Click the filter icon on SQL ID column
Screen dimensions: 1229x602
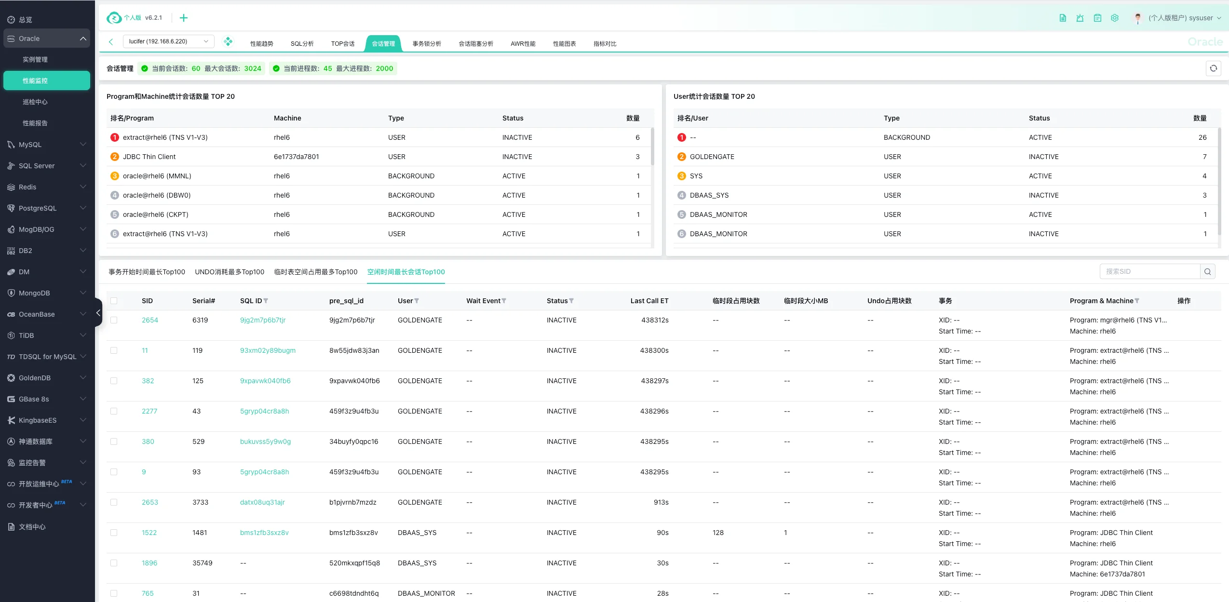pyautogui.click(x=266, y=301)
